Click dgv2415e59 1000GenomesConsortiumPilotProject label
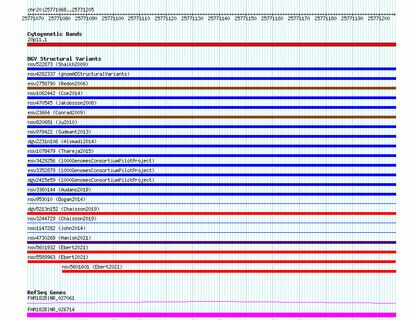 [x=91, y=180]
